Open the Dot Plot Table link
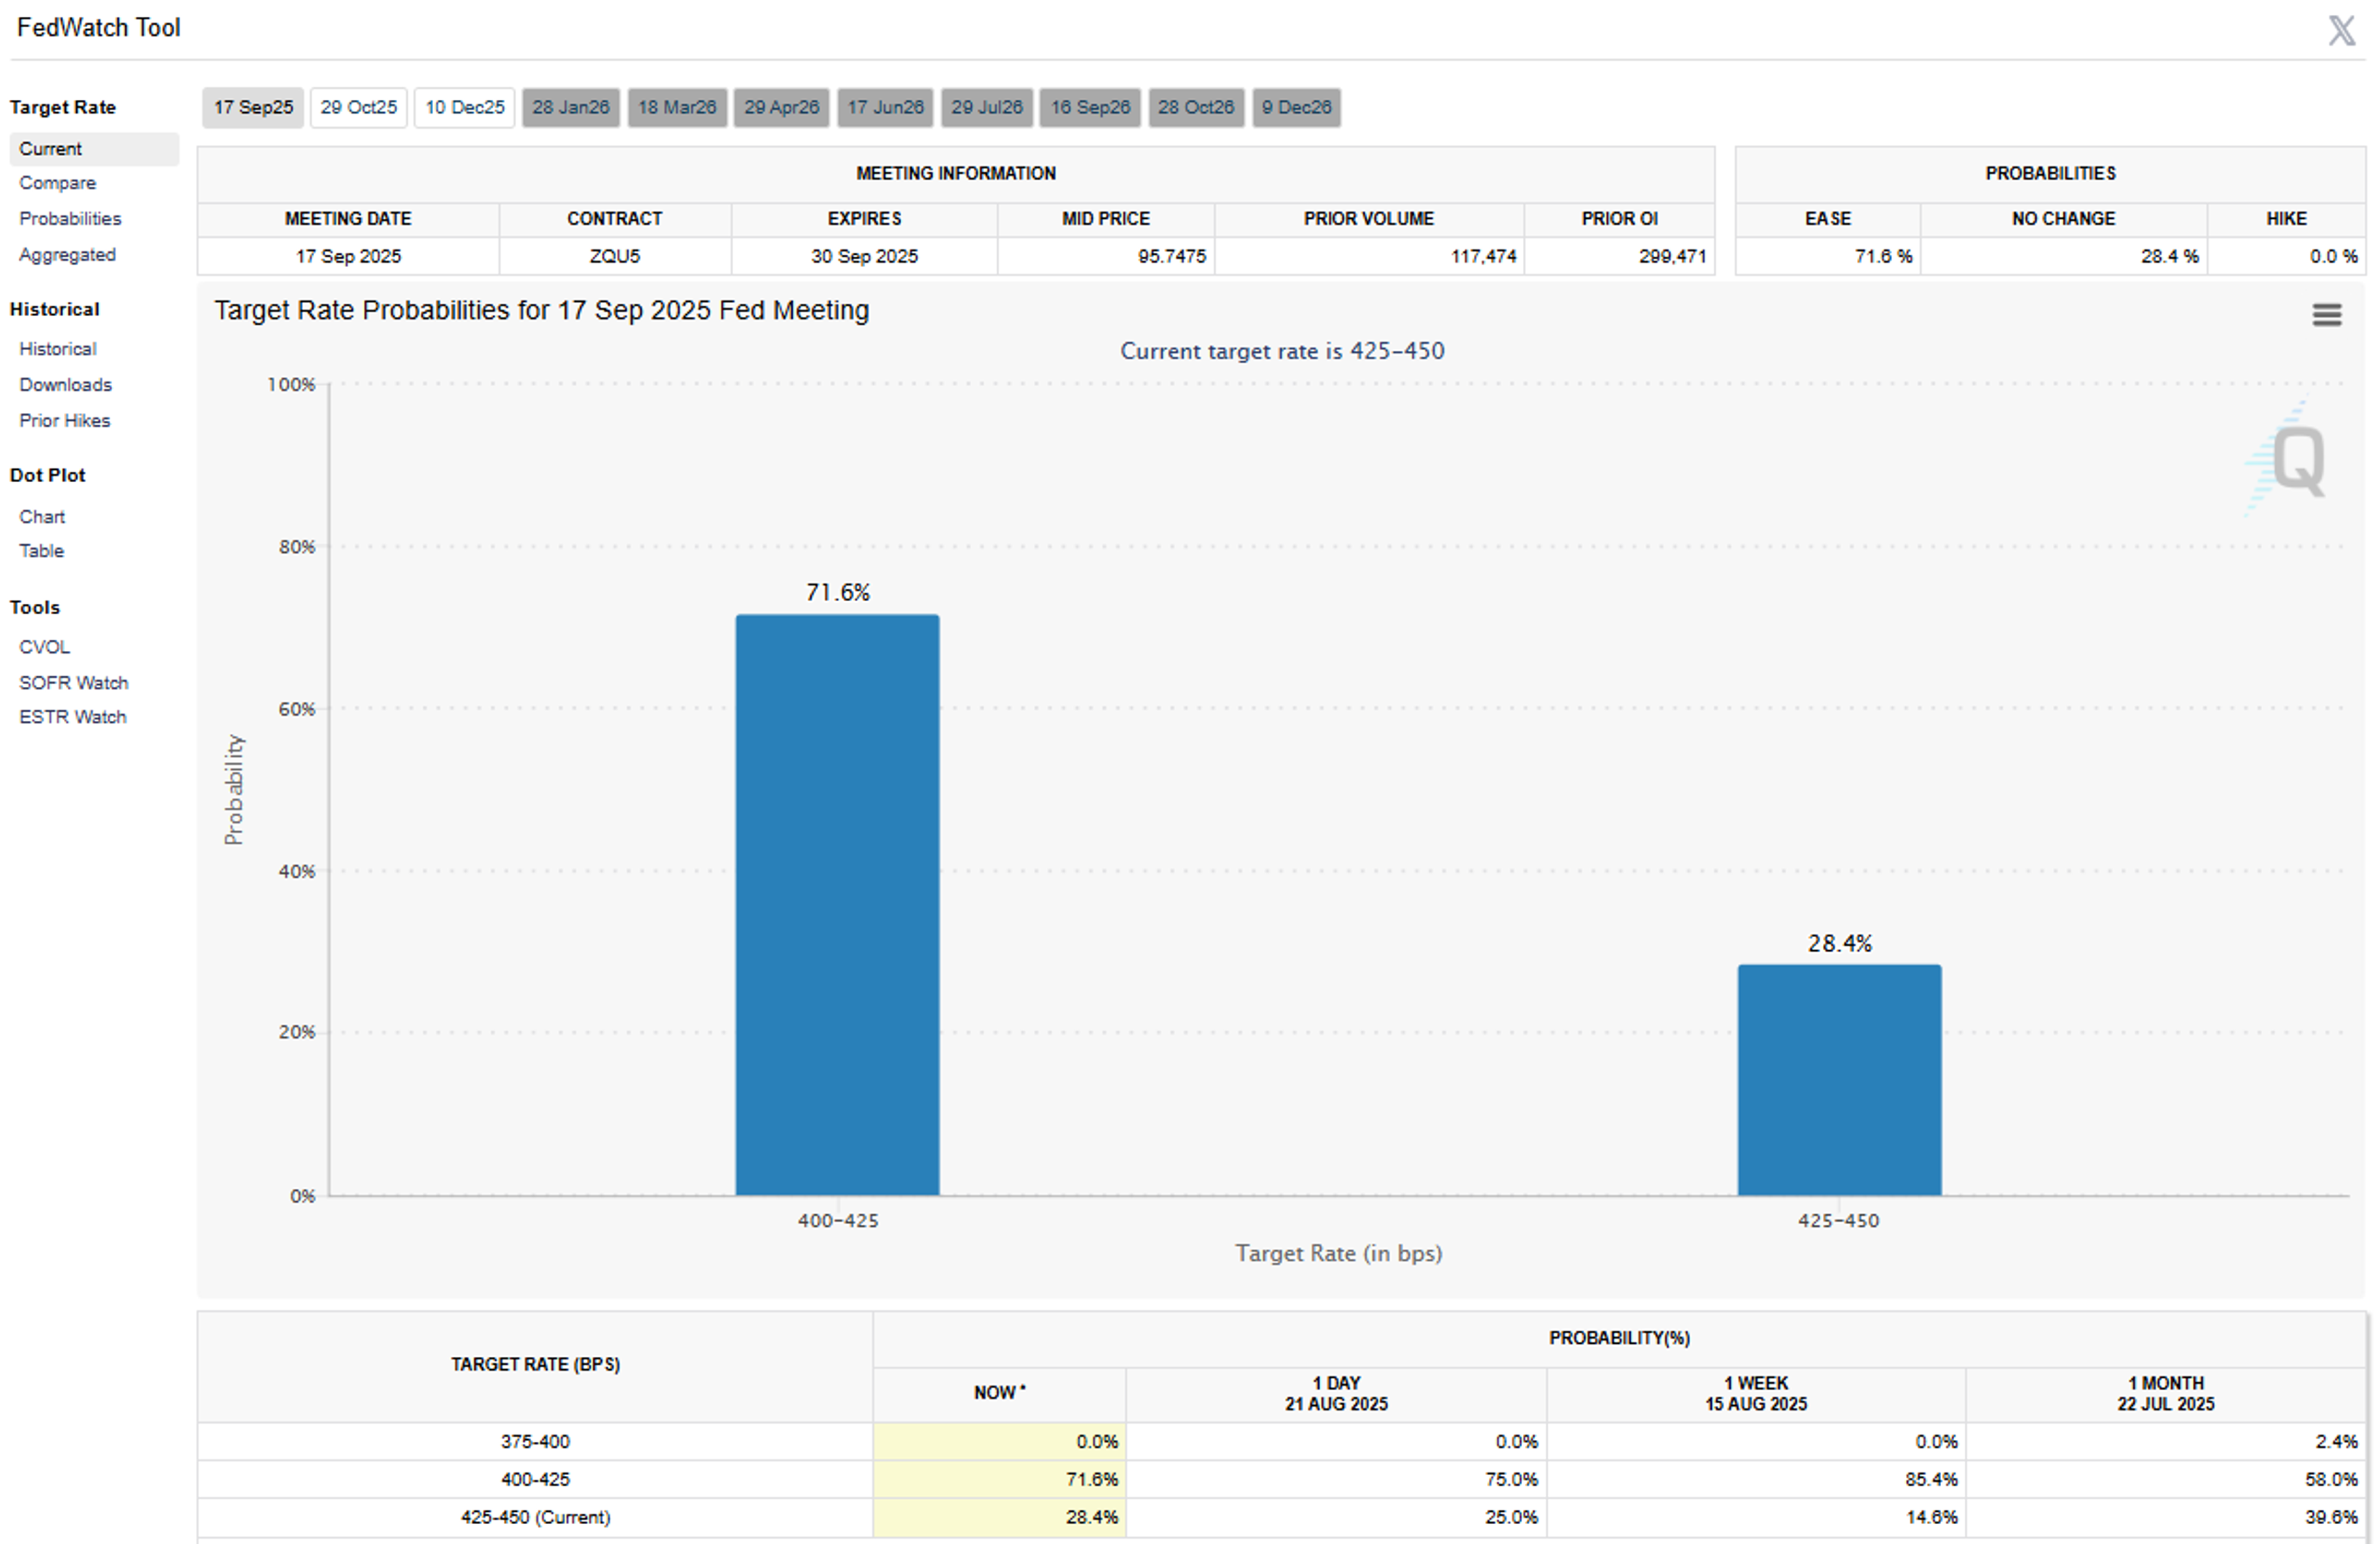This screenshot has height=1544, width=2380. [x=41, y=551]
